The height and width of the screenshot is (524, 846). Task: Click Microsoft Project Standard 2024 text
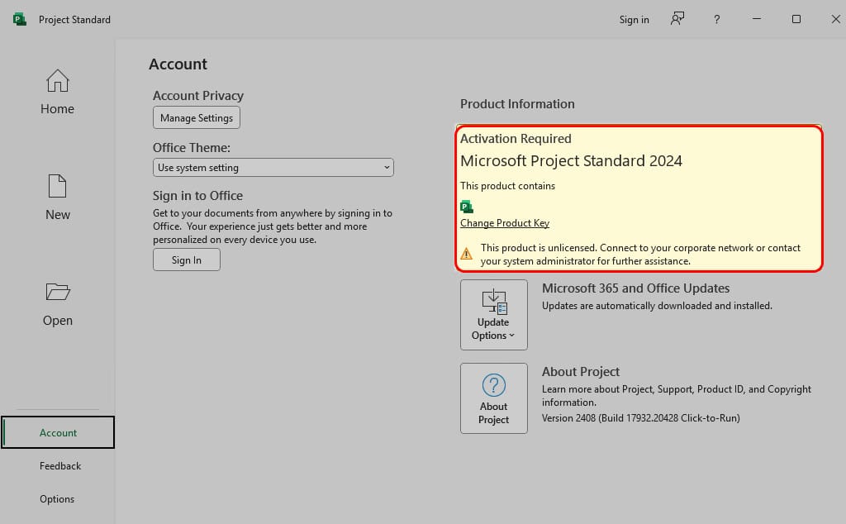point(571,161)
